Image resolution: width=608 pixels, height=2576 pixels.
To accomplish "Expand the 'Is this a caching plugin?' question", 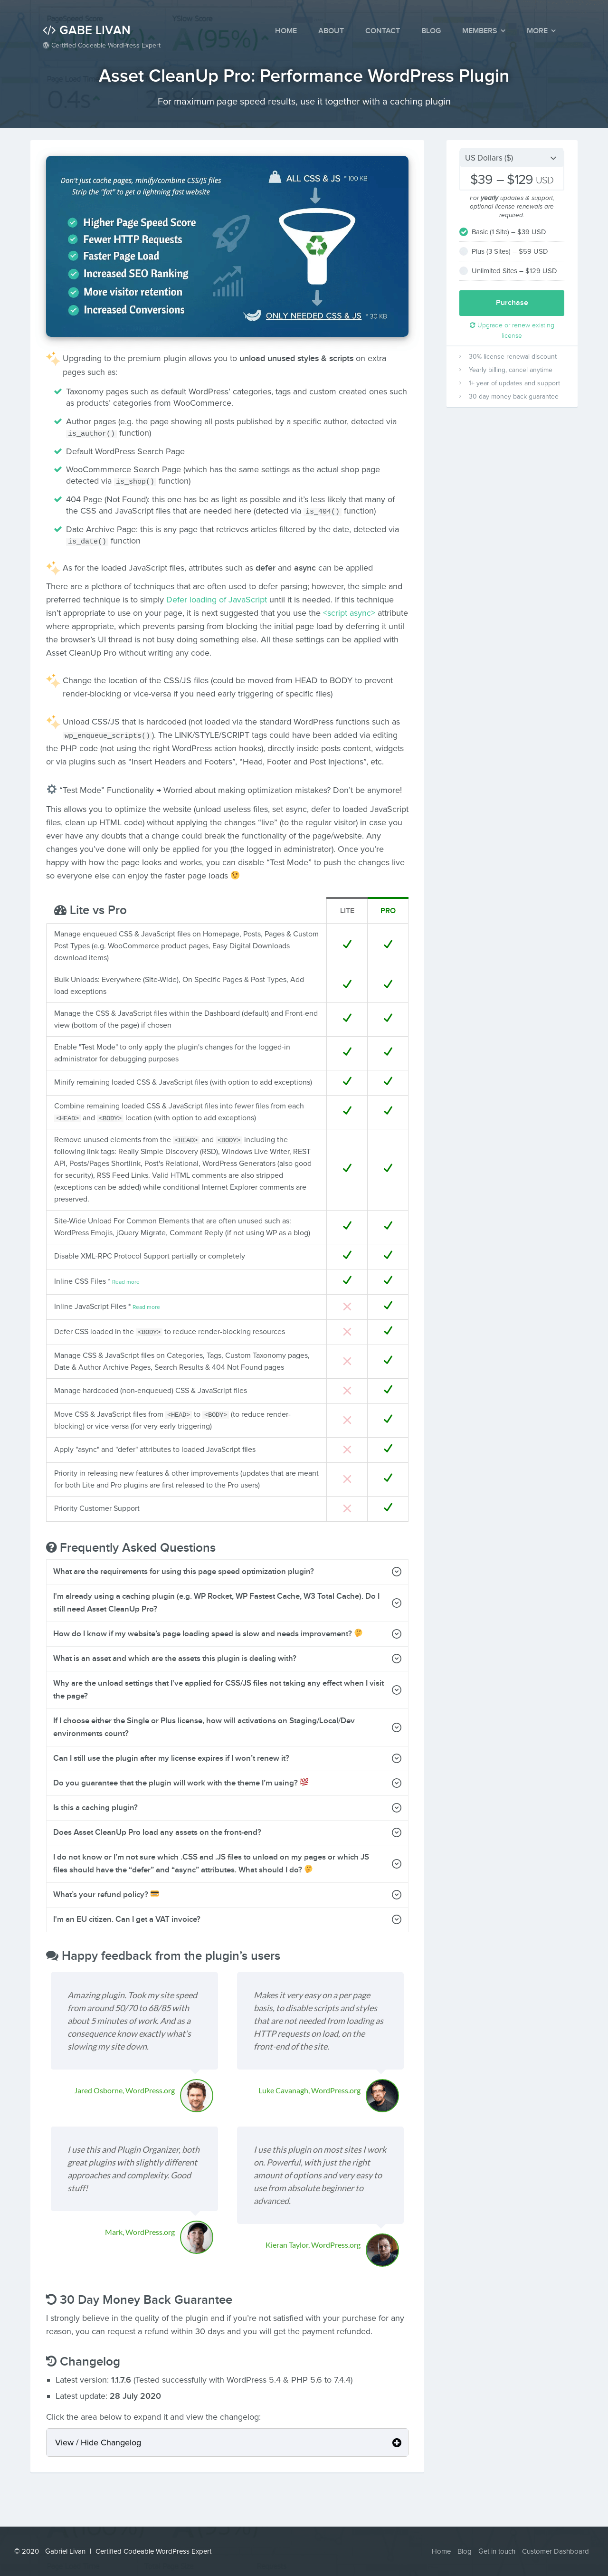I will [x=227, y=1807].
